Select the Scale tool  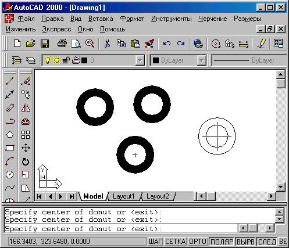(26, 175)
